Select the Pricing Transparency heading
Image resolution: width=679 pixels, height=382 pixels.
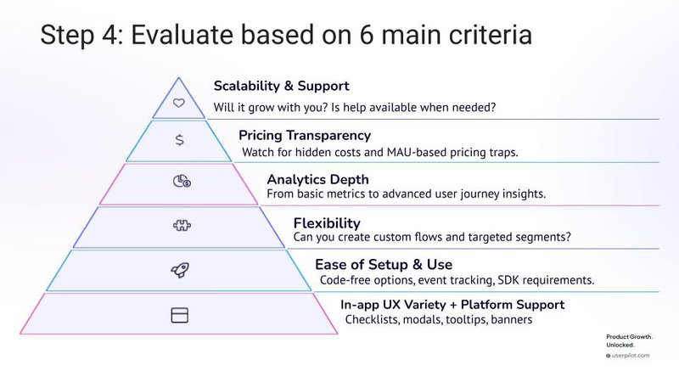305,135
